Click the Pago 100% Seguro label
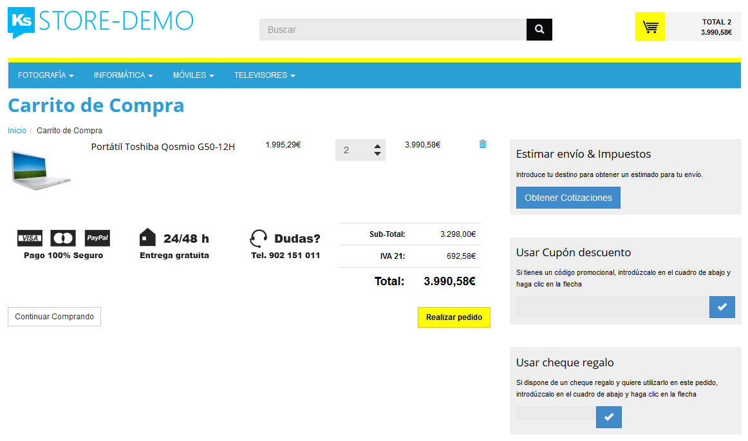 coord(64,256)
